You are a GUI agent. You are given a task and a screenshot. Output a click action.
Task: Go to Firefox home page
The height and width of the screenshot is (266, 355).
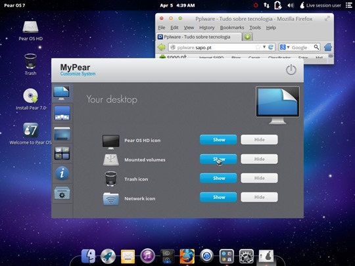tap(328, 47)
